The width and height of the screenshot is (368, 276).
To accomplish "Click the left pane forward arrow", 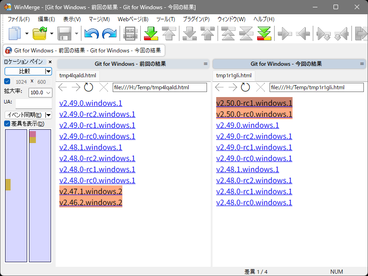I will coord(76,87).
